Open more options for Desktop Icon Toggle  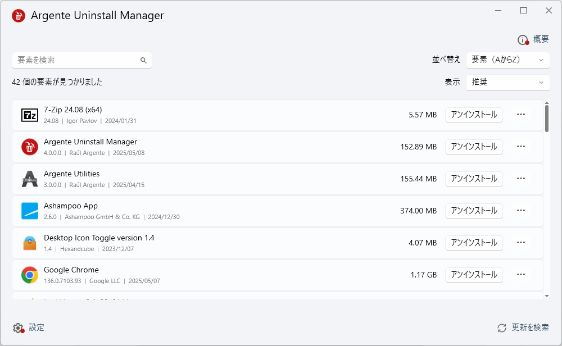pyautogui.click(x=521, y=243)
